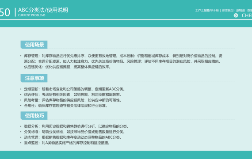Click the 库存管理 paragraph's first line
The height and width of the screenshot is (159, 252).
(x=123, y=56)
